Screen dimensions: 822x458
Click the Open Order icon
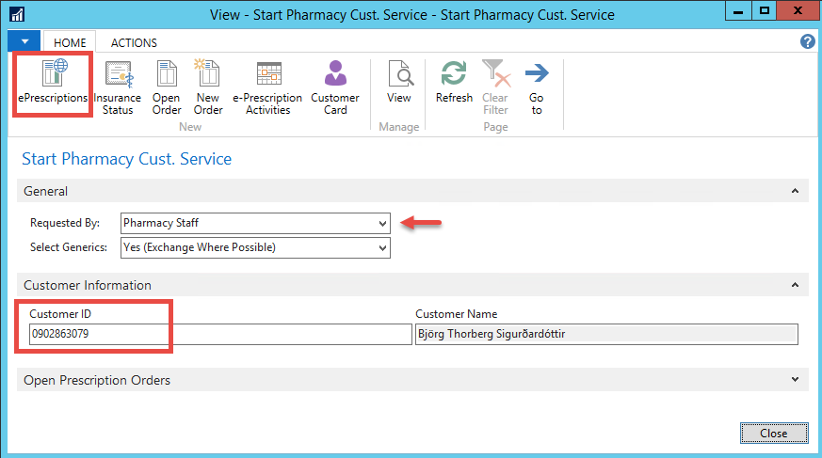(x=167, y=88)
